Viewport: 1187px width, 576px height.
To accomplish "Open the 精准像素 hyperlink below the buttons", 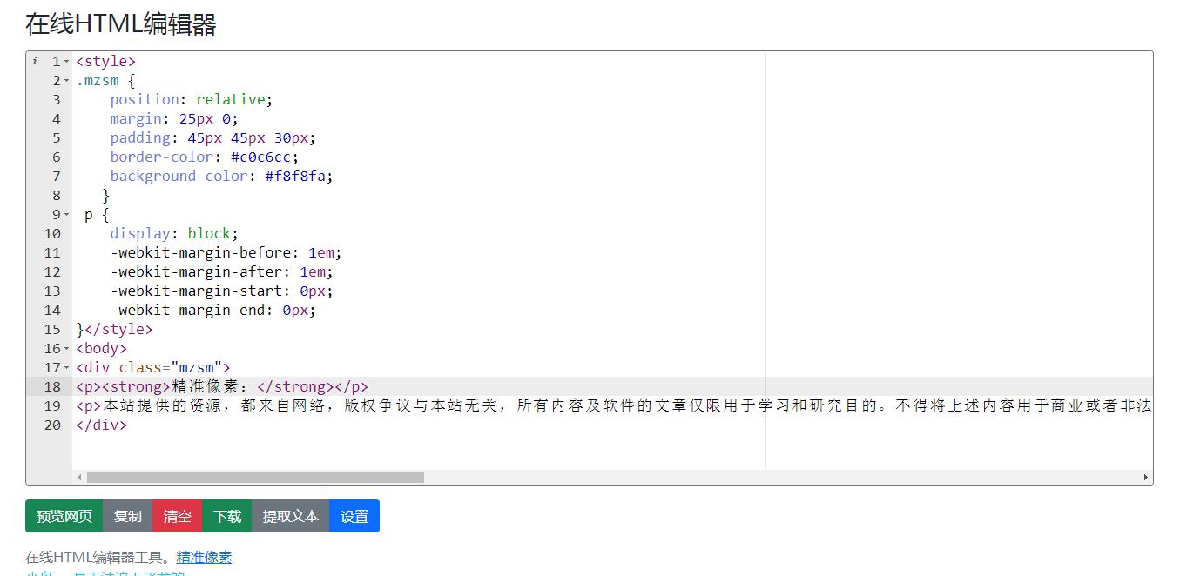I will click(x=204, y=558).
